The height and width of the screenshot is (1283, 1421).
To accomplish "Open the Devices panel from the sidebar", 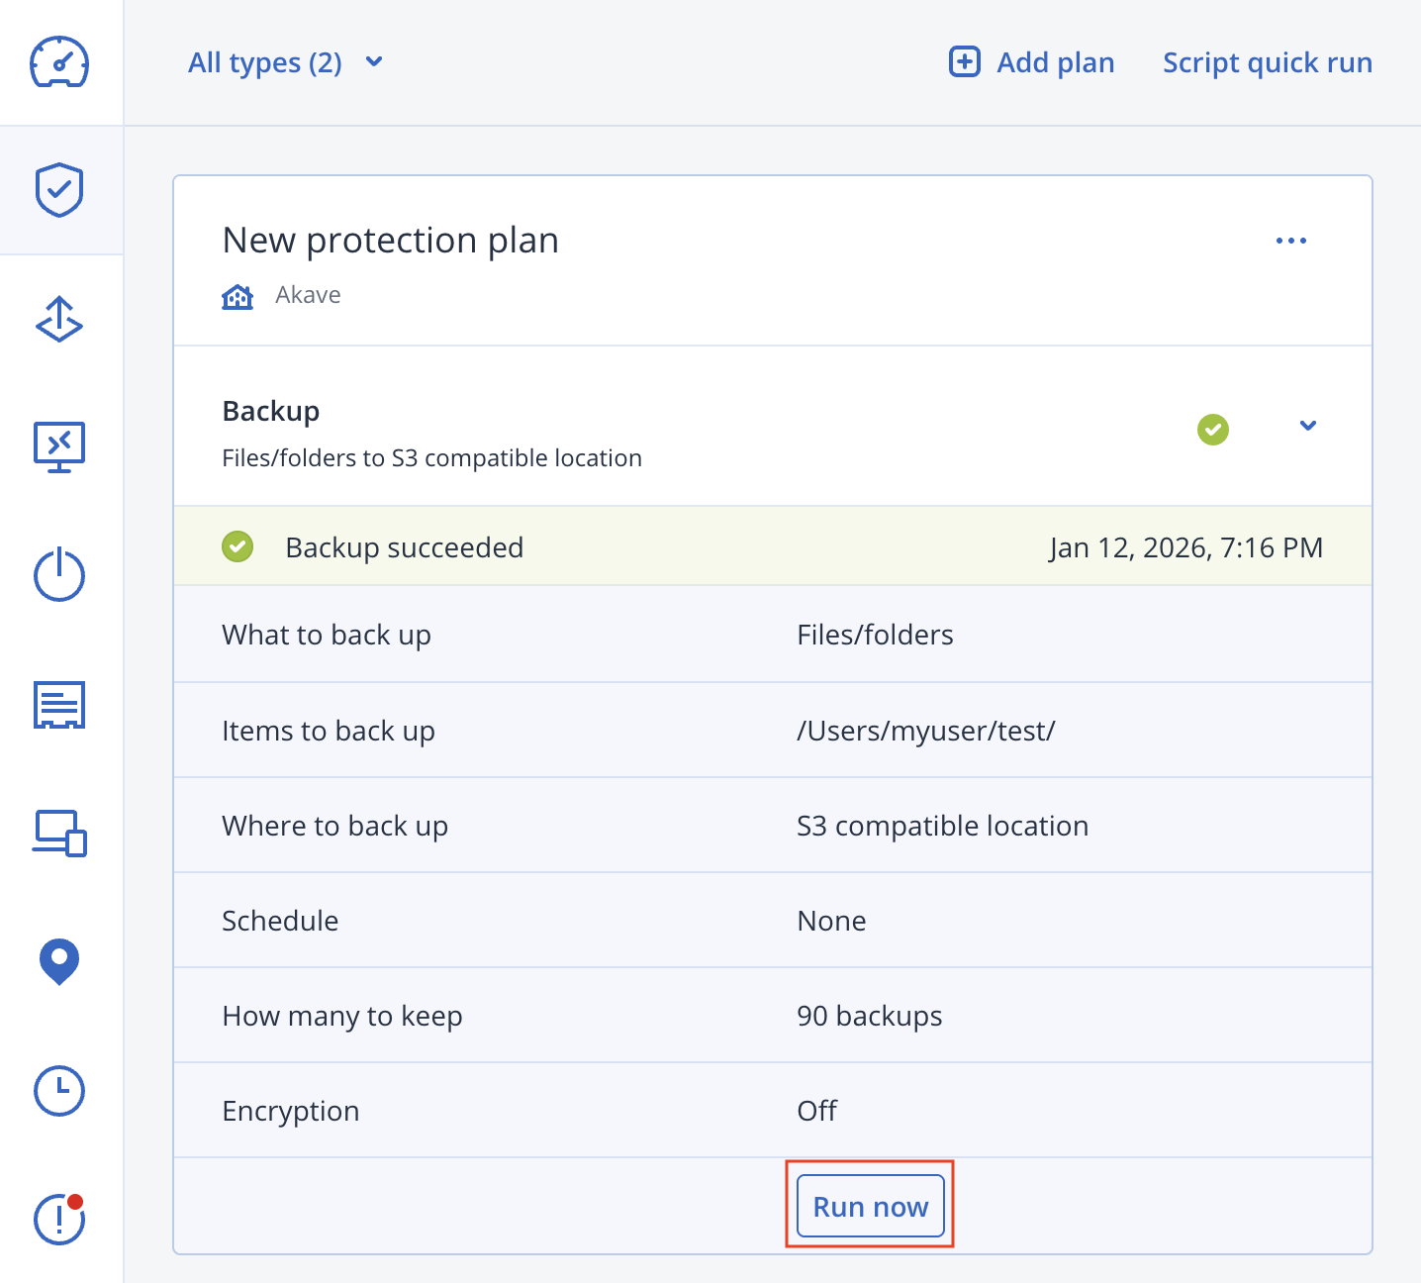I will (x=59, y=834).
